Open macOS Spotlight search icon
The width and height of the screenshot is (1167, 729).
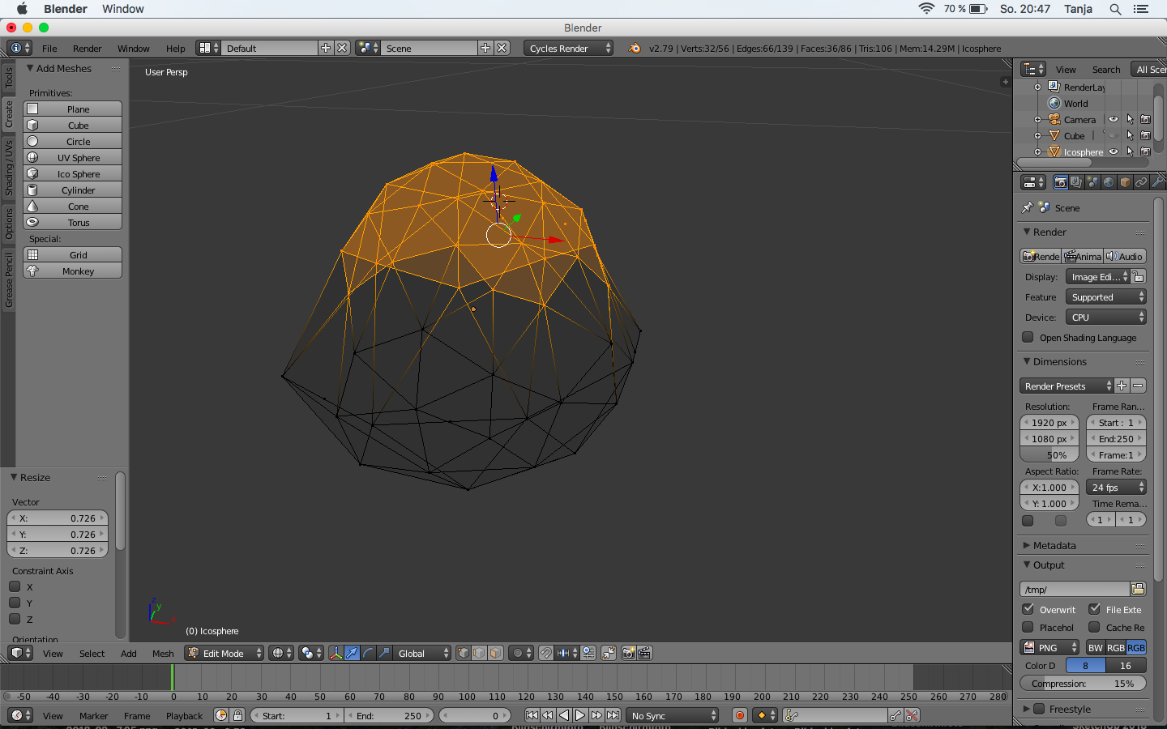1115,9
